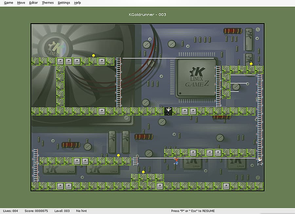Viewport: 295px width, 214px height.
Task: Open the Game menu
Action: click(9, 3)
